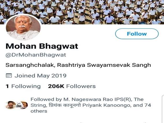
Task: Click the Follow button
Action: [x=137, y=34]
